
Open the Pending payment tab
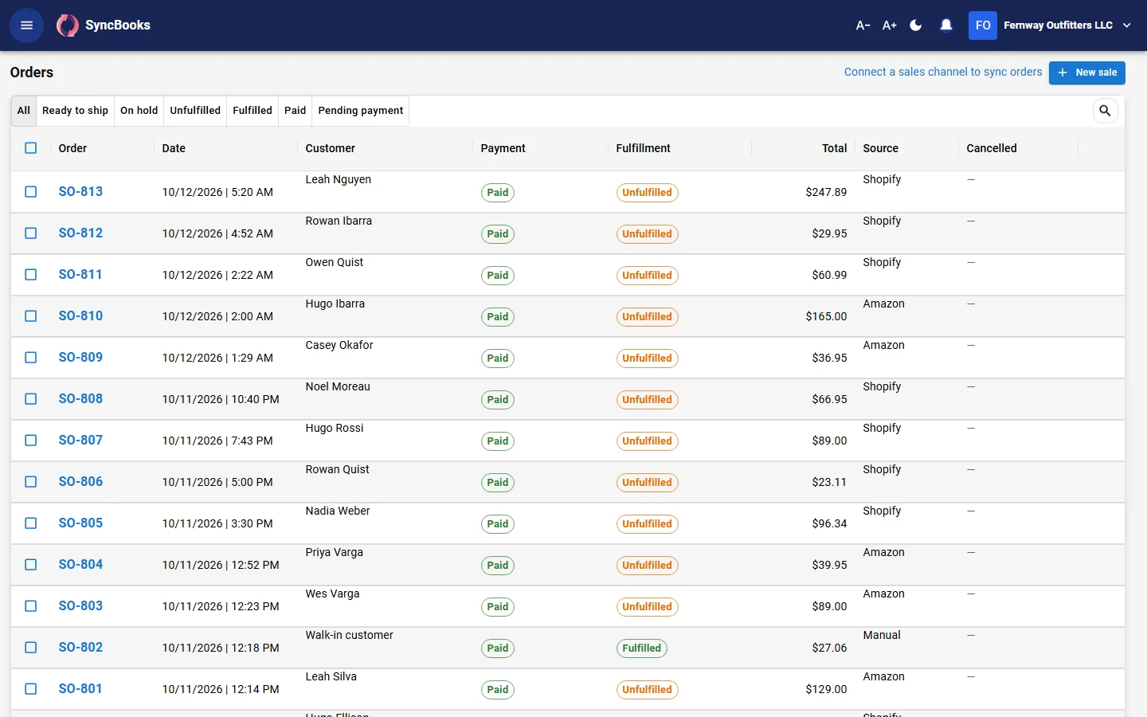pyautogui.click(x=361, y=111)
